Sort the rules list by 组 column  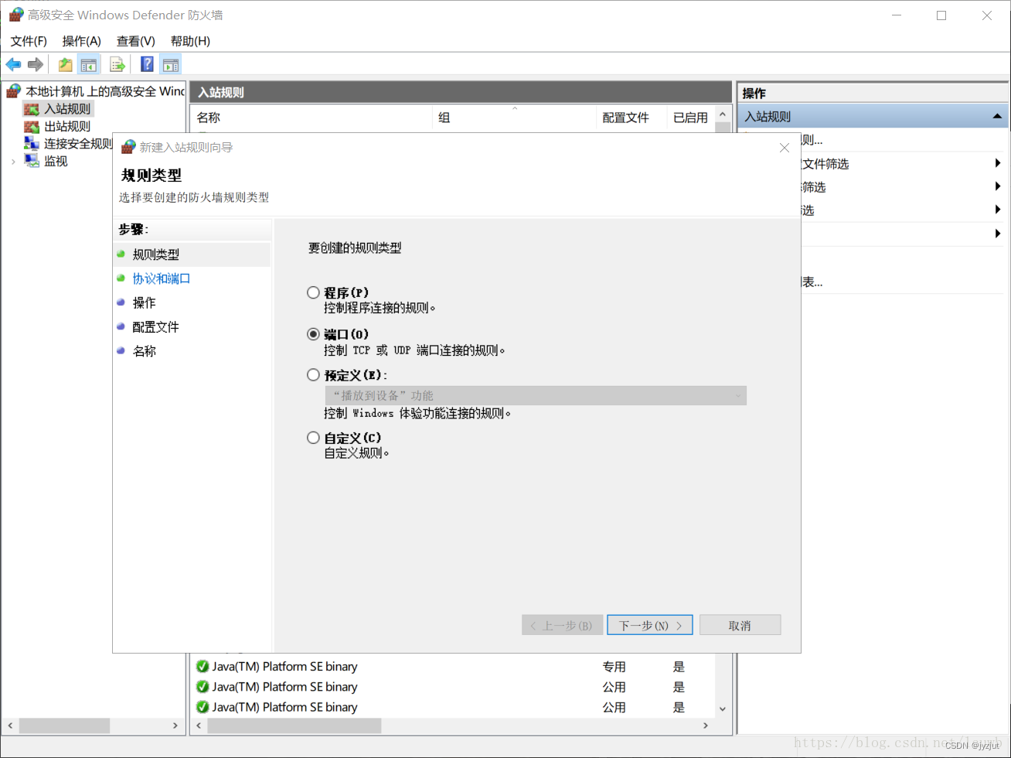514,118
